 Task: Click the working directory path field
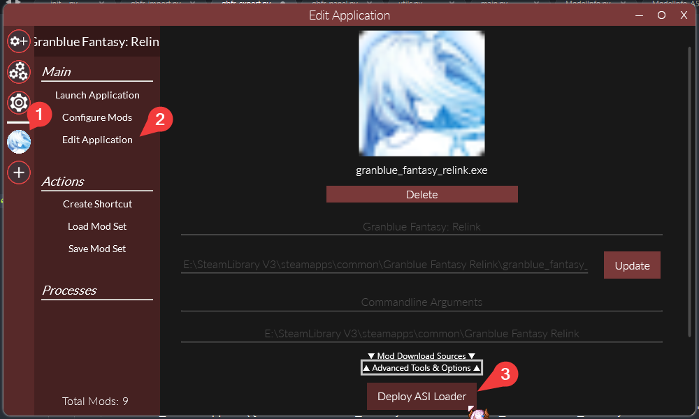tap(421, 334)
